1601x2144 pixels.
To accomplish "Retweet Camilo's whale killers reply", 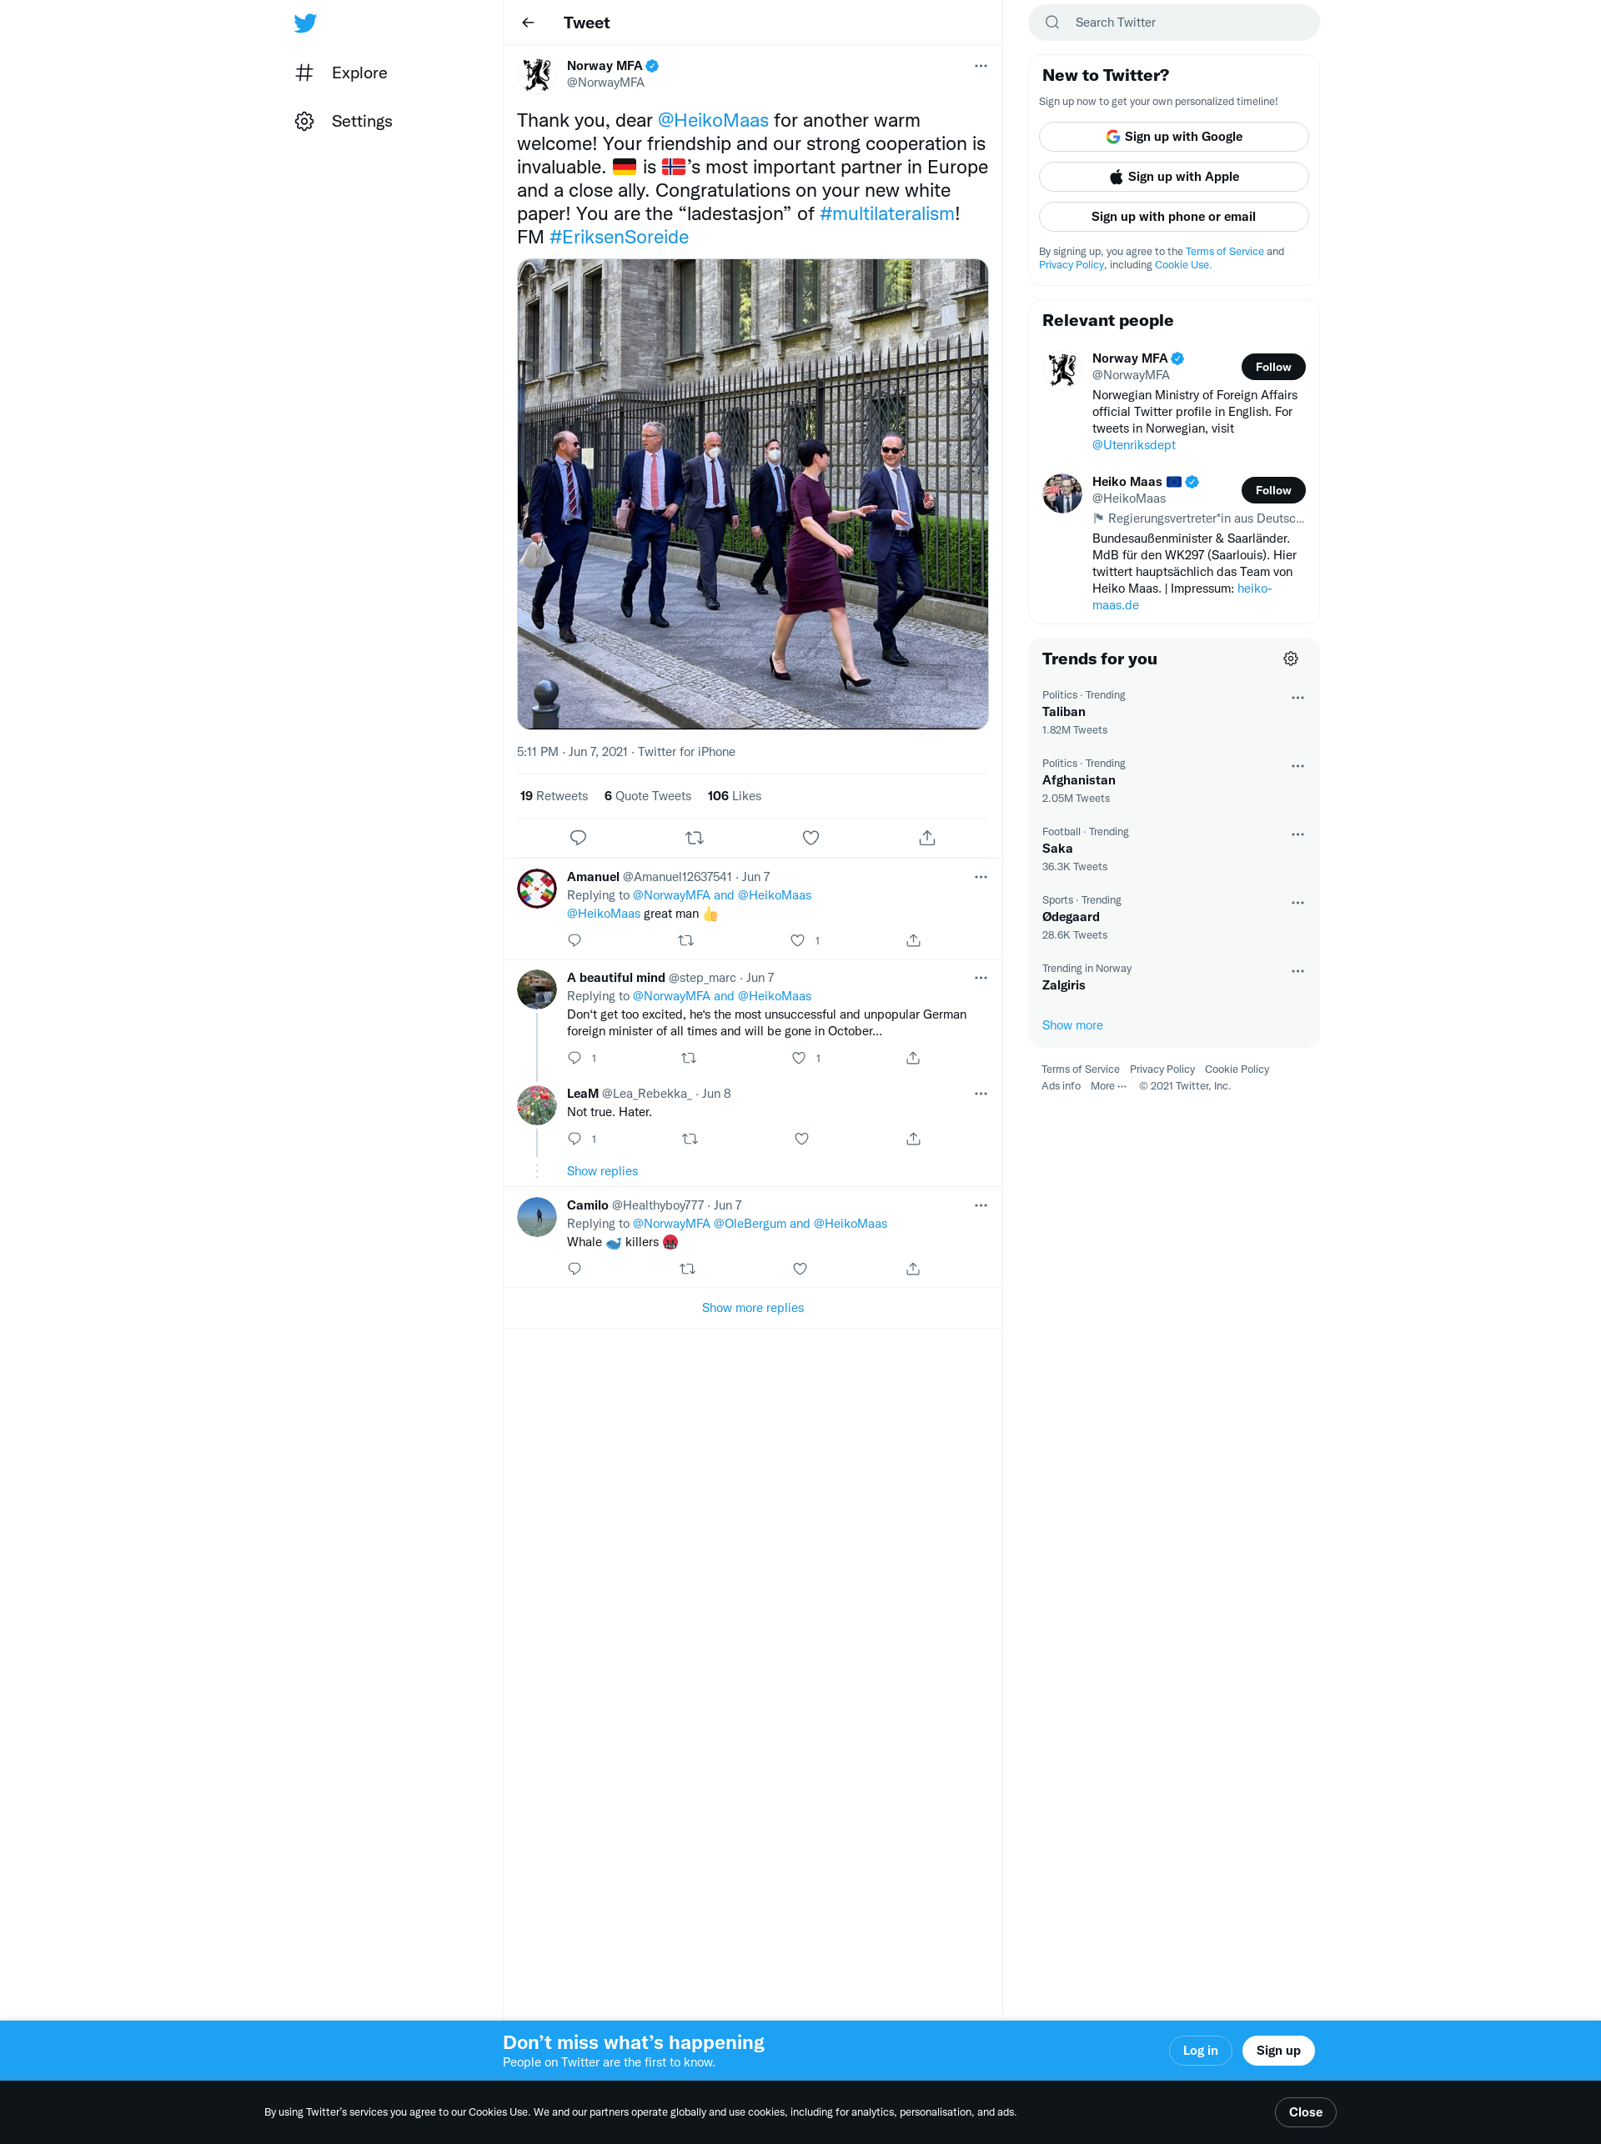I will (687, 1270).
